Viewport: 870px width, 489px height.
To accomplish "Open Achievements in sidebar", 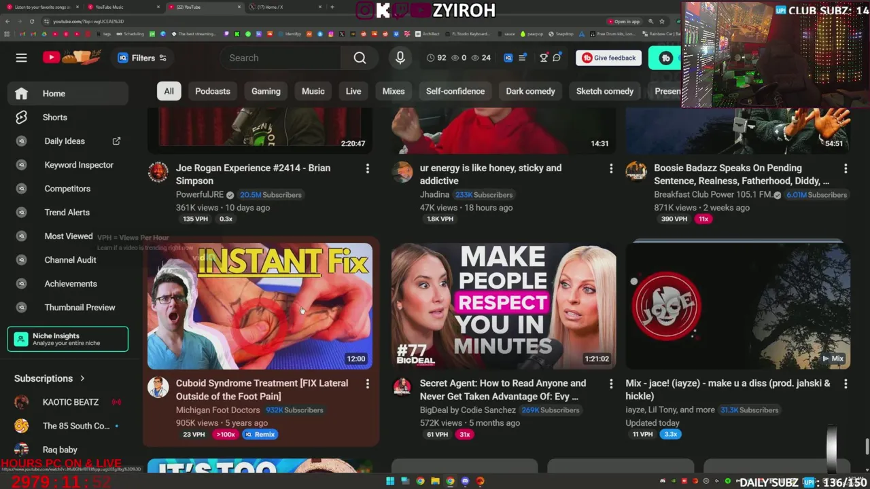I will (67, 283).
